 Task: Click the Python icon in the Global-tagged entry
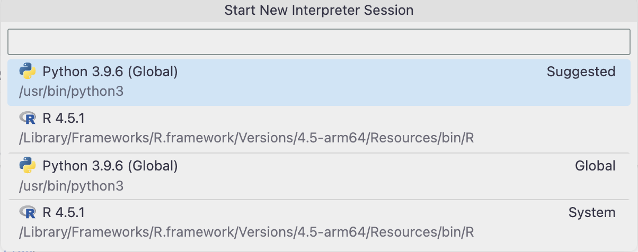pyautogui.click(x=28, y=166)
